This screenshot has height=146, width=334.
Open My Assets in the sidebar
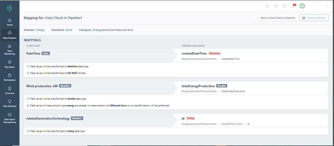(x=10, y=64)
